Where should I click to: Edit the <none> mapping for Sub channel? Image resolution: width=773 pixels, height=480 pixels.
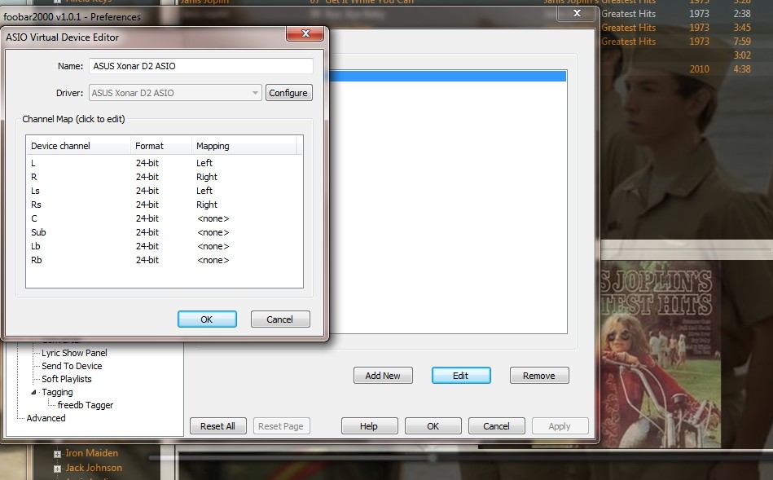coord(213,232)
